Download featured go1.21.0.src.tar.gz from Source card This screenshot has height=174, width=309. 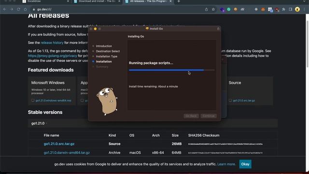tap(244, 101)
